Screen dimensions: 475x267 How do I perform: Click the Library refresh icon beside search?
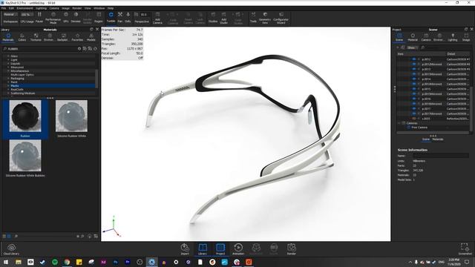[x=96, y=48]
